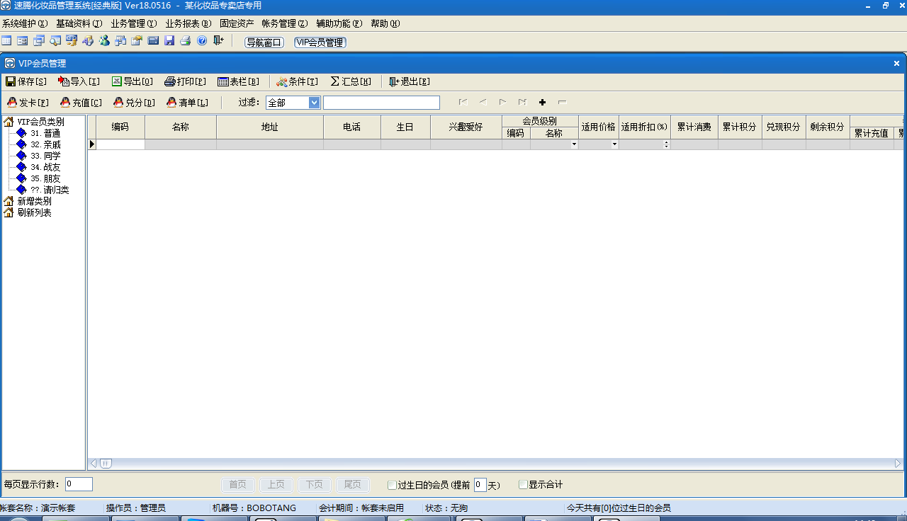The height and width of the screenshot is (521, 907).
Task: Open the Auxiliary Functions (辅助功能) menu
Action: pos(339,23)
